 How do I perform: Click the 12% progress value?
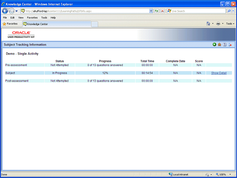pos(105,73)
